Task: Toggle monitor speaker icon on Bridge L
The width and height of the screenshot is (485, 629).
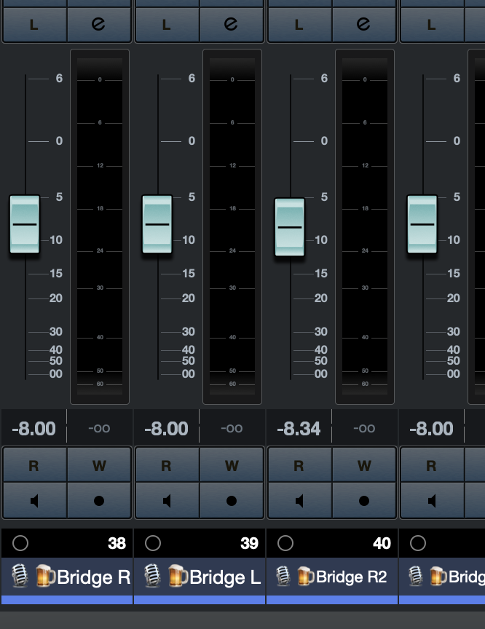Action: click(x=167, y=500)
